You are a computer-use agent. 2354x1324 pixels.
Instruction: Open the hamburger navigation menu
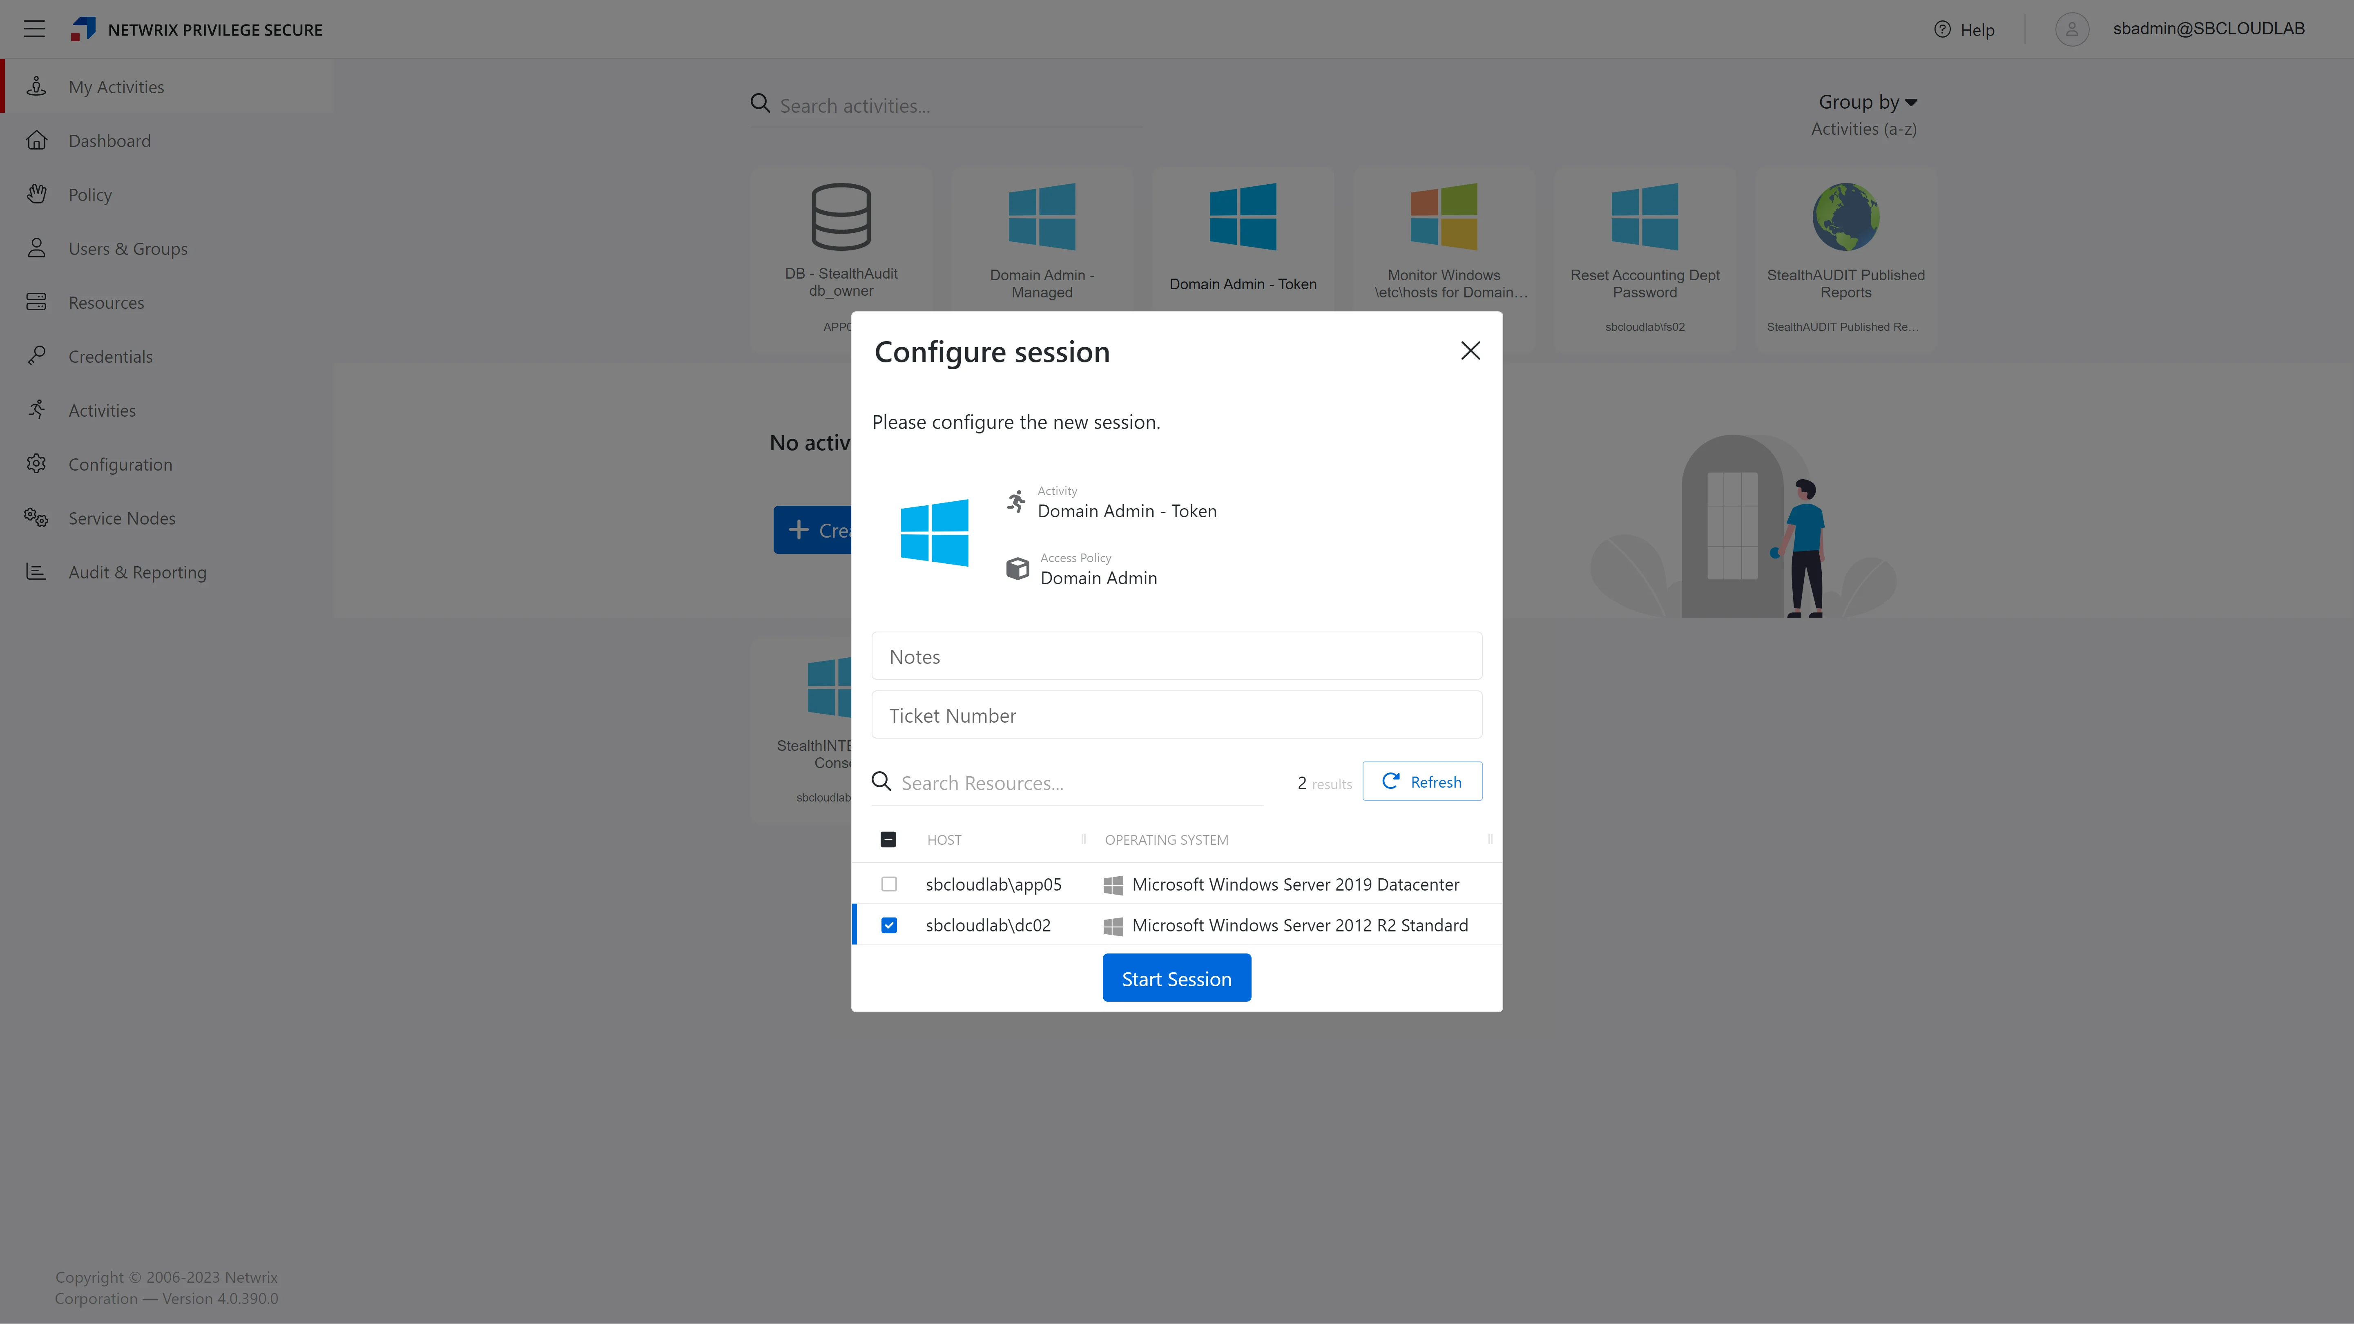34,29
